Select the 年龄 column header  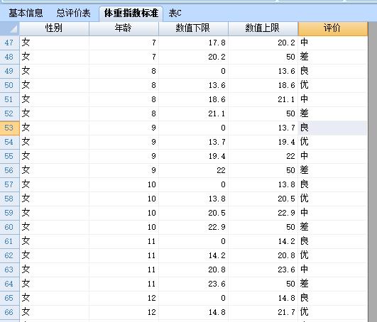[x=124, y=28]
